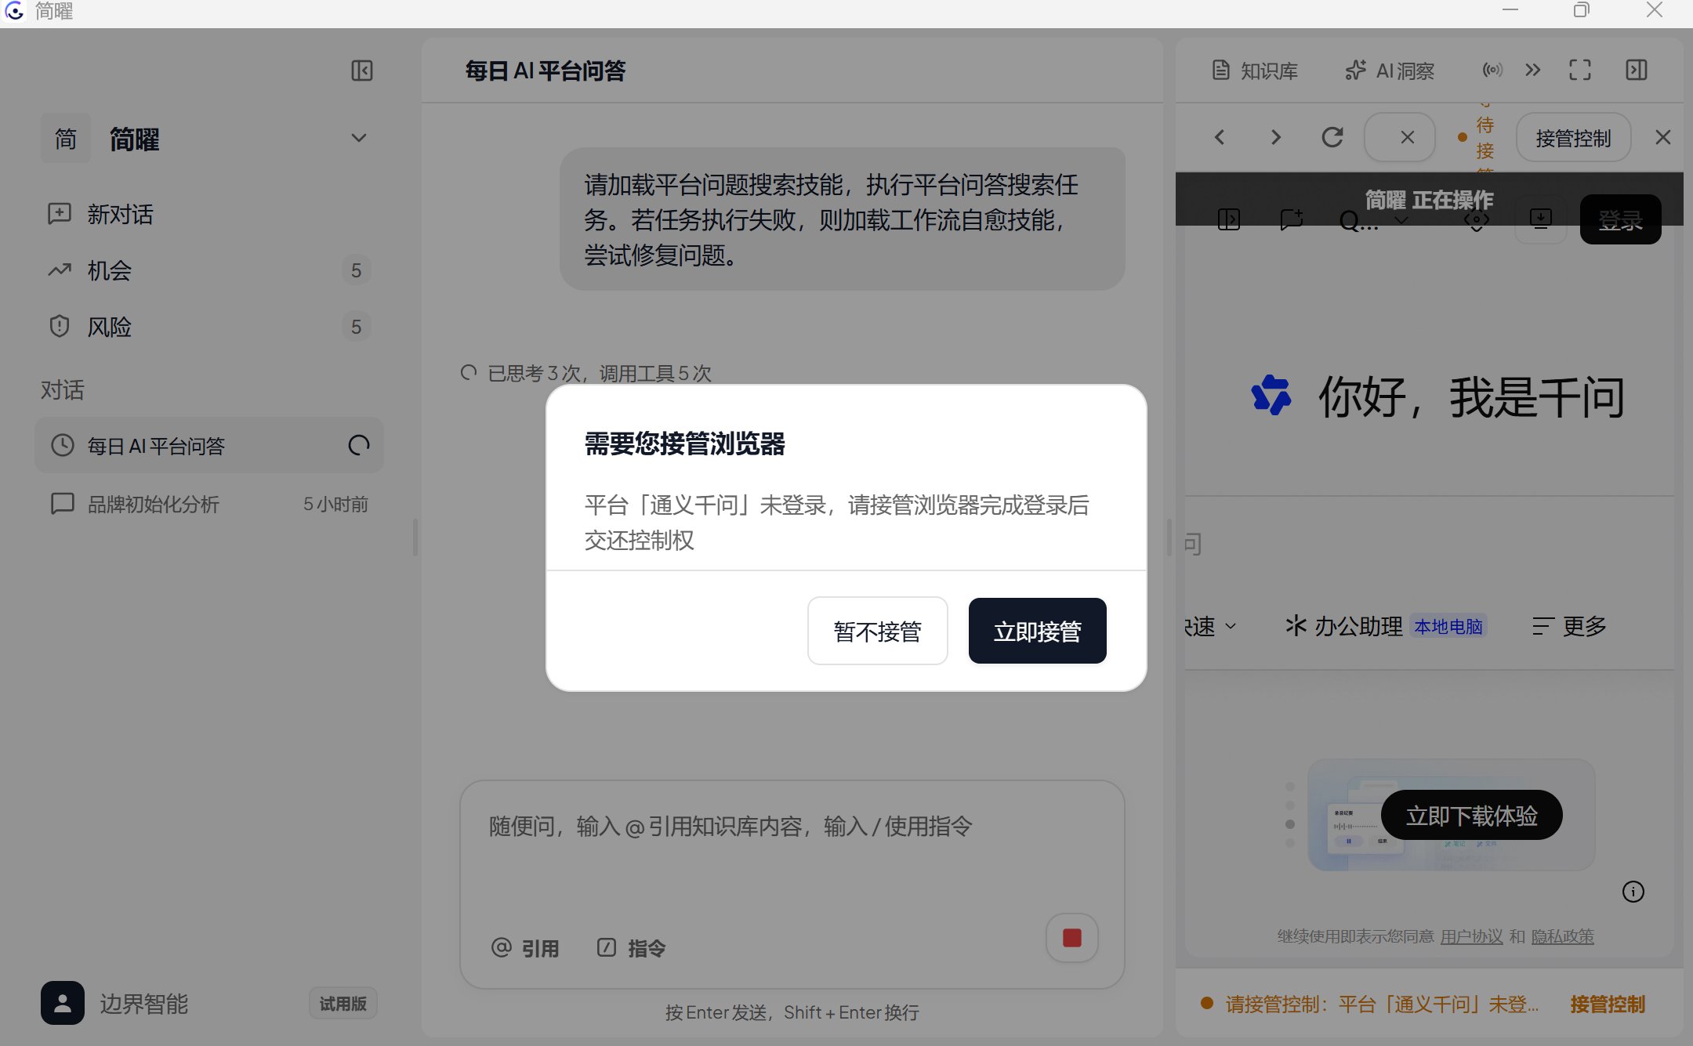This screenshot has width=1693, height=1046.
Task: Click the 每日 AI 平台问答 chat title
Action: [545, 71]
